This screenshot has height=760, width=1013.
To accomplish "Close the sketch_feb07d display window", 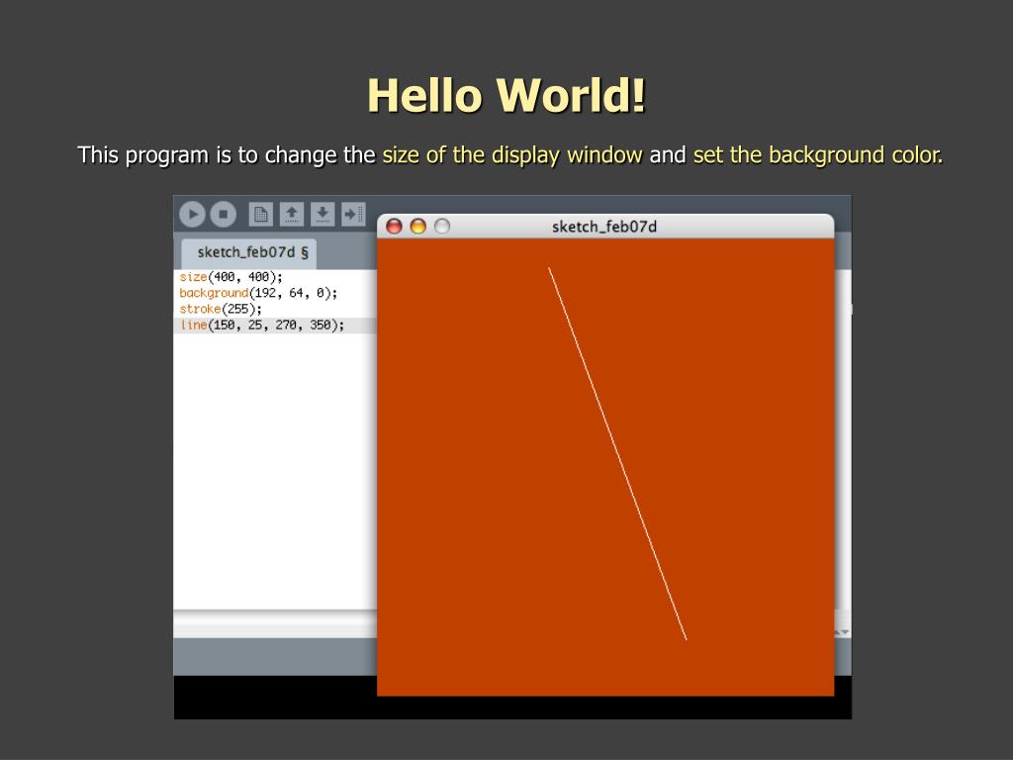I will coord(394,227).
